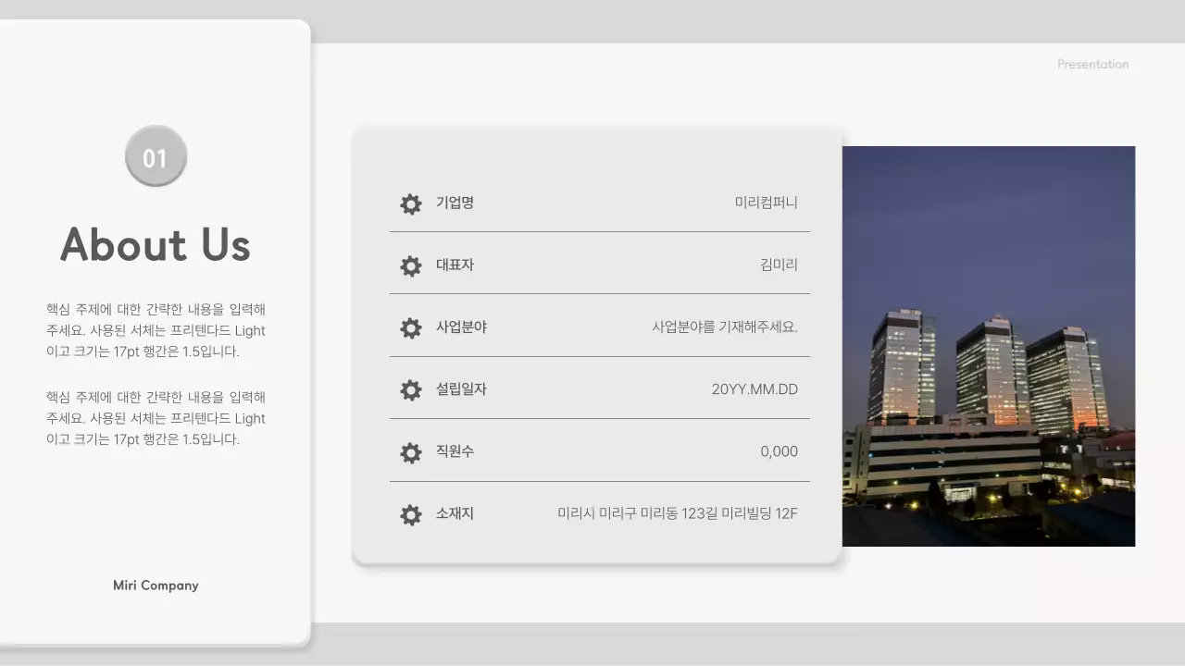
Task: Click the Presentation label top right
Action: (1093, 64)
